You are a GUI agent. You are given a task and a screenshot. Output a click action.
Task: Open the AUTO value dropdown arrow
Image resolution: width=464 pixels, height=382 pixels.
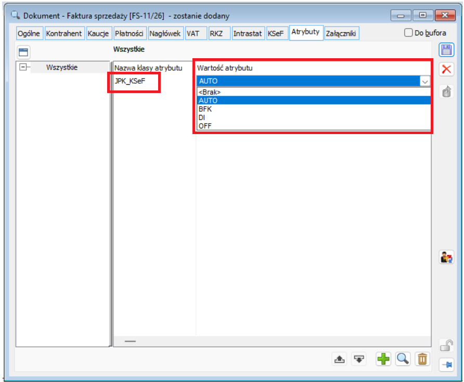click(425, 81)
